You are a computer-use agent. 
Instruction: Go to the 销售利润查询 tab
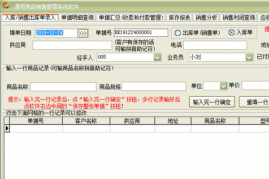coord(239,17)
